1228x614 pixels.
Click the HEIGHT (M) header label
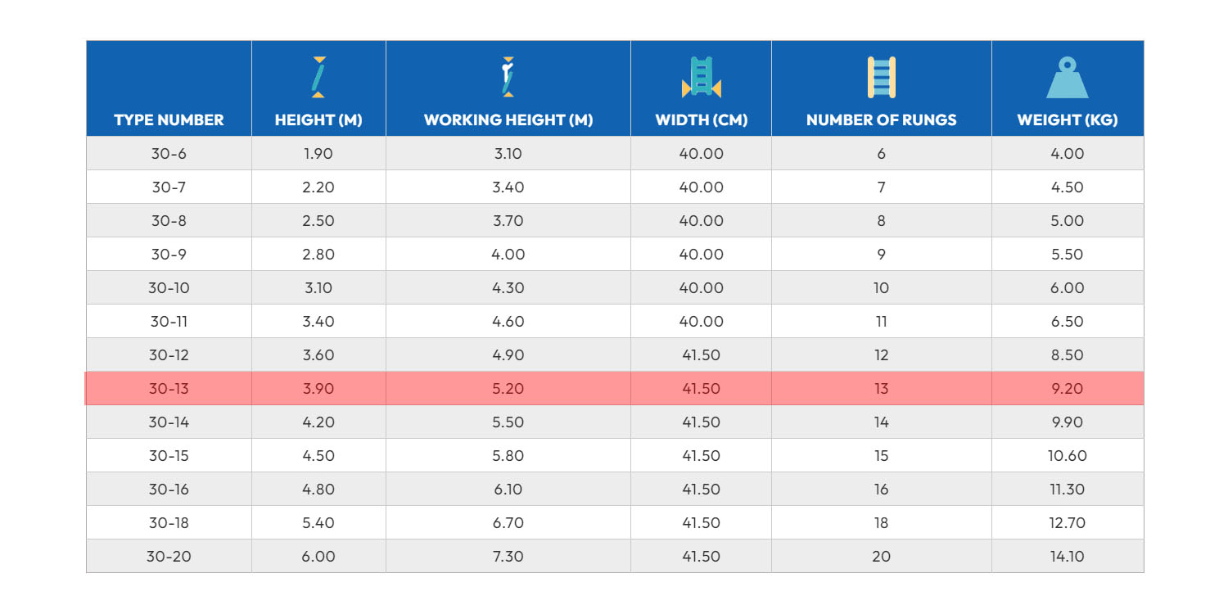318,120
